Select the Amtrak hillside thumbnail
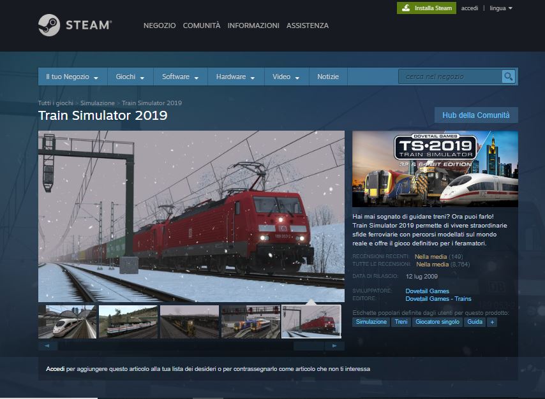Image resolution: width=545 pixels, height=399 pixels. click(128, 322)
